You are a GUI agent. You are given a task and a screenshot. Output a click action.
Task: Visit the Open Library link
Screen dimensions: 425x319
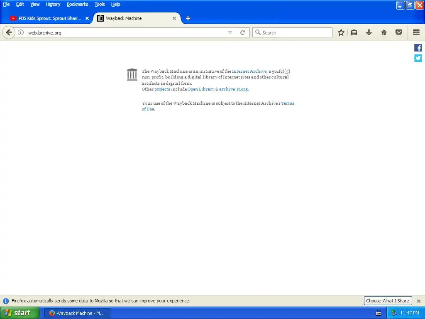(201, 89)
